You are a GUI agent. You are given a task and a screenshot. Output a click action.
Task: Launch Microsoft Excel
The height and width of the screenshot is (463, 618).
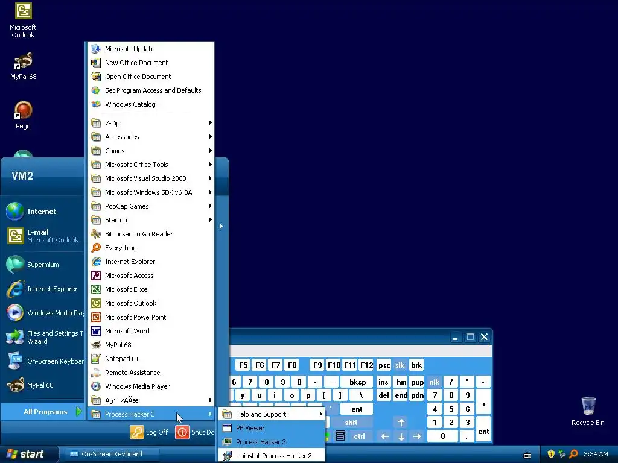(150, 289)
